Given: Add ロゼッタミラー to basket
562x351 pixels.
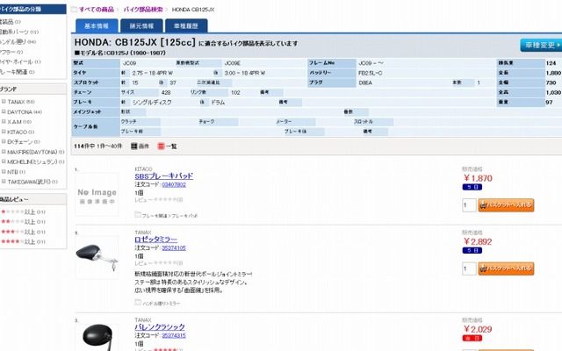Looking at the screenshot, I should (506, 269).
